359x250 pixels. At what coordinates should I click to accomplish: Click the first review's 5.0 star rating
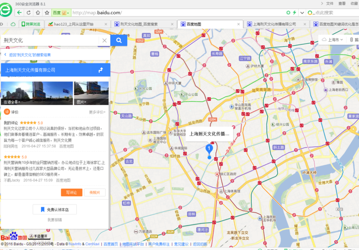click(x=31, y=123)
